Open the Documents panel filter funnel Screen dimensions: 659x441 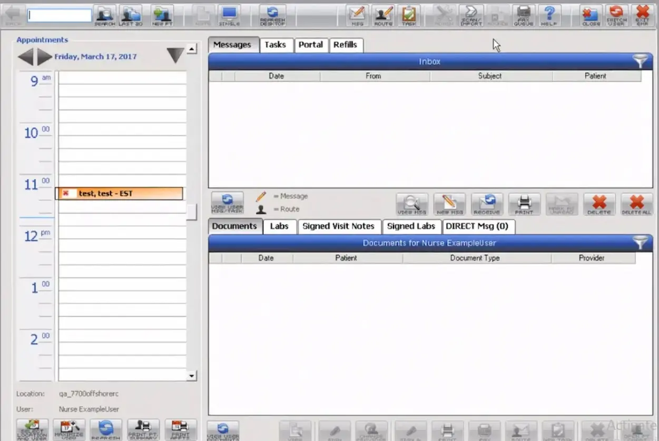click(640, 243)
